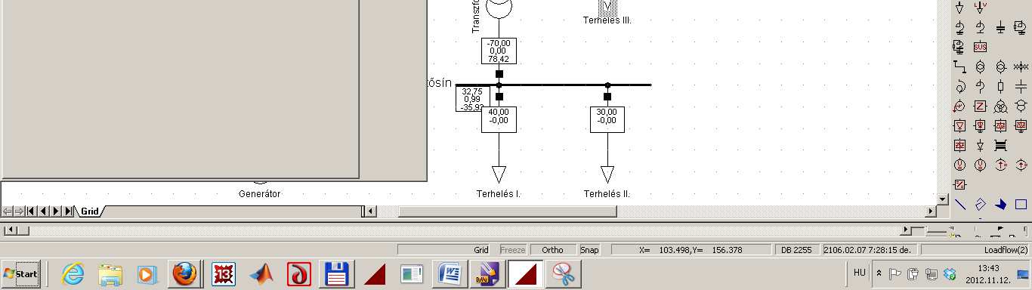Toggle Freeze mode in status bar
This screenshot has width=1032, height=290.
[513, 250]
